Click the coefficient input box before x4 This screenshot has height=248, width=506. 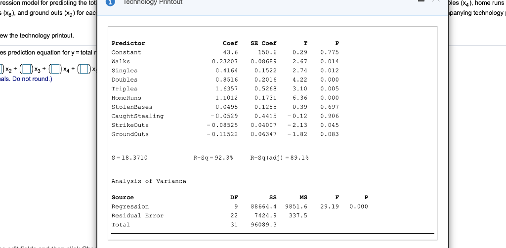55,69
